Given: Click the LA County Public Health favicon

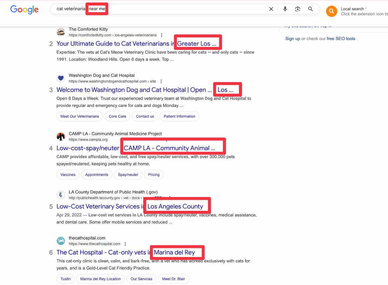Looking at the screenshot, I should point(61,195).
